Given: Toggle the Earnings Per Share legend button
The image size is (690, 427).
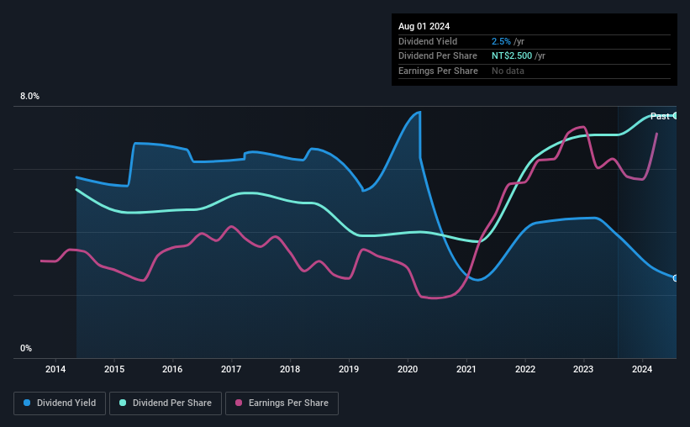Looking at the screenshot, I should [x=282, y=403].
